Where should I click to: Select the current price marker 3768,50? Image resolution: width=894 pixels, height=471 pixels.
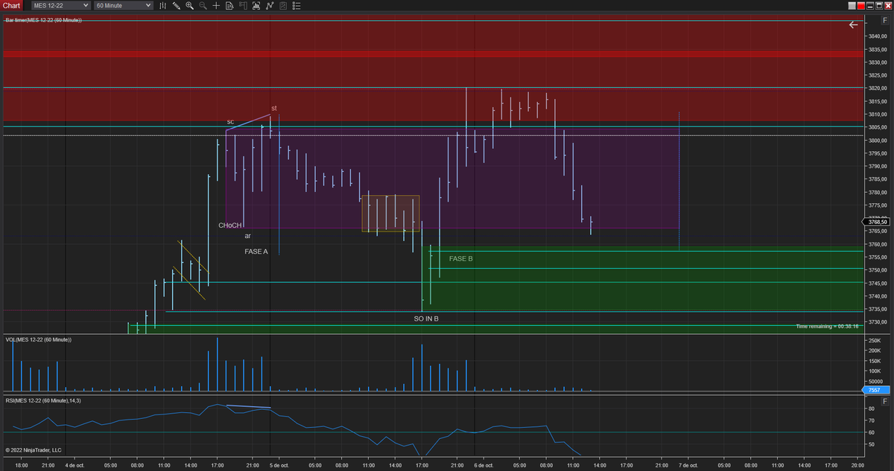(x=876, y=222)
